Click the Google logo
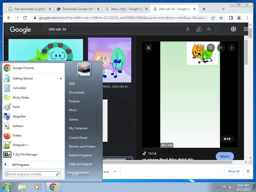 (20, 29)
